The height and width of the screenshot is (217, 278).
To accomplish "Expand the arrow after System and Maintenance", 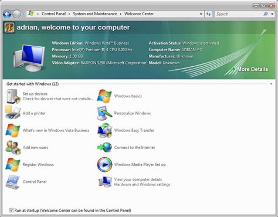I will click(120, 14).
